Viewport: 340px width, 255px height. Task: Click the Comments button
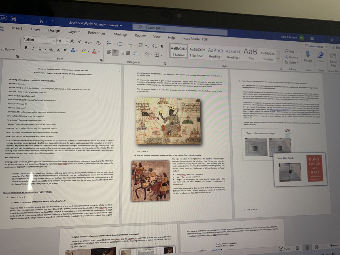[314, 46]
